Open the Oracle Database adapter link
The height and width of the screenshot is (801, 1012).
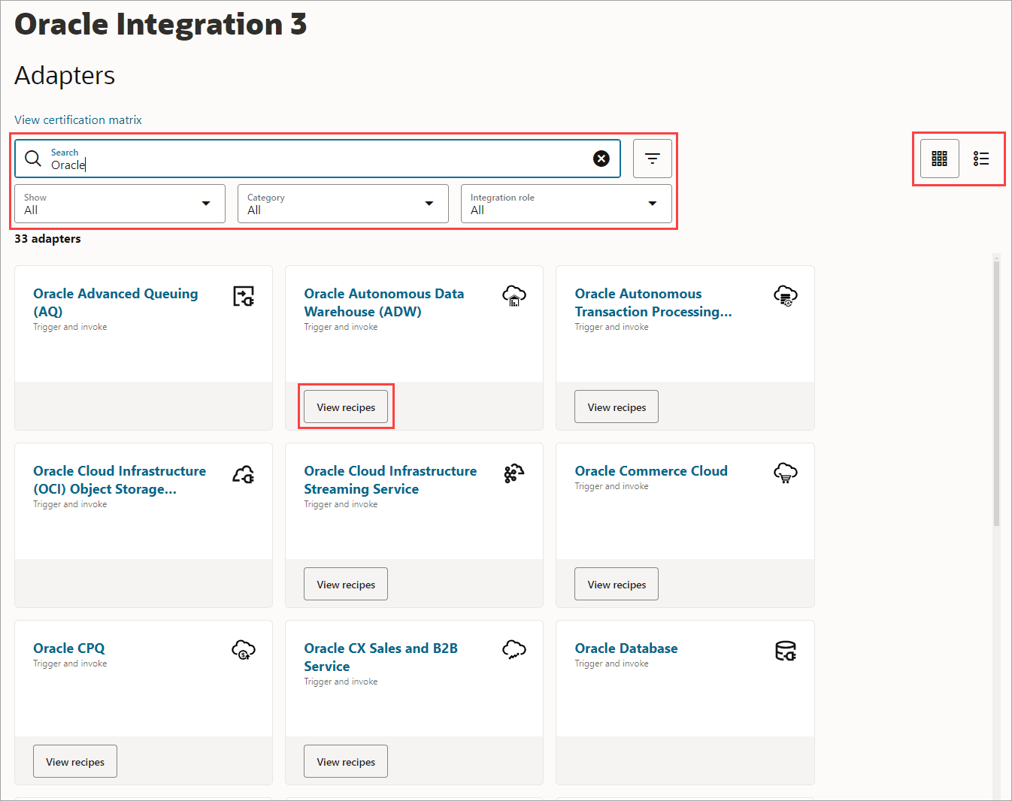(x=626, y=648)
